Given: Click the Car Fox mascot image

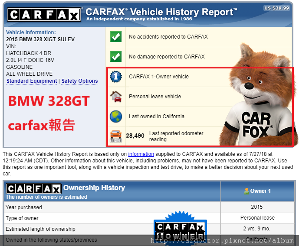Looking at the screenshot, I should point(258,95).
